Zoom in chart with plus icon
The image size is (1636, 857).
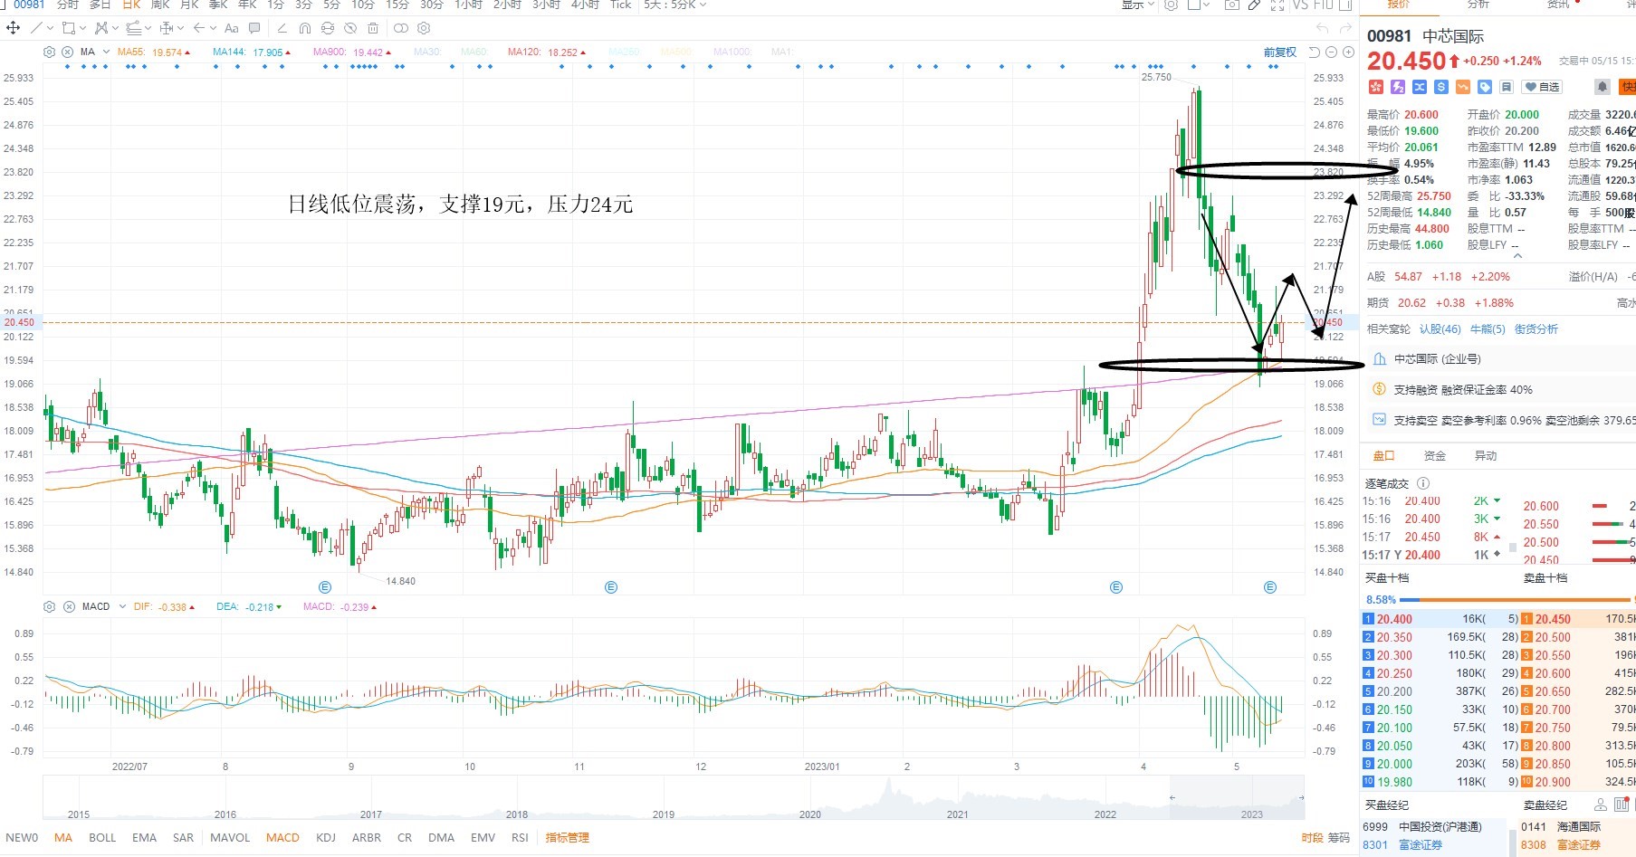[1348, 52]
